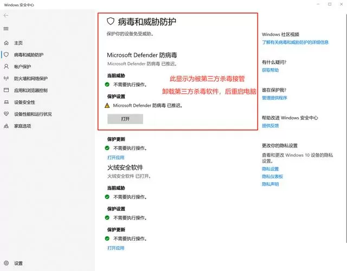Open 帐户保护 section
This screenshot has height=271, width=347.
(x=23, y=67)
